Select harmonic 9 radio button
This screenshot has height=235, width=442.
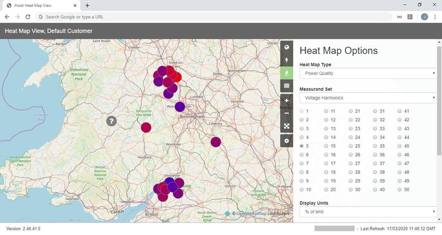tap(302, 181)
